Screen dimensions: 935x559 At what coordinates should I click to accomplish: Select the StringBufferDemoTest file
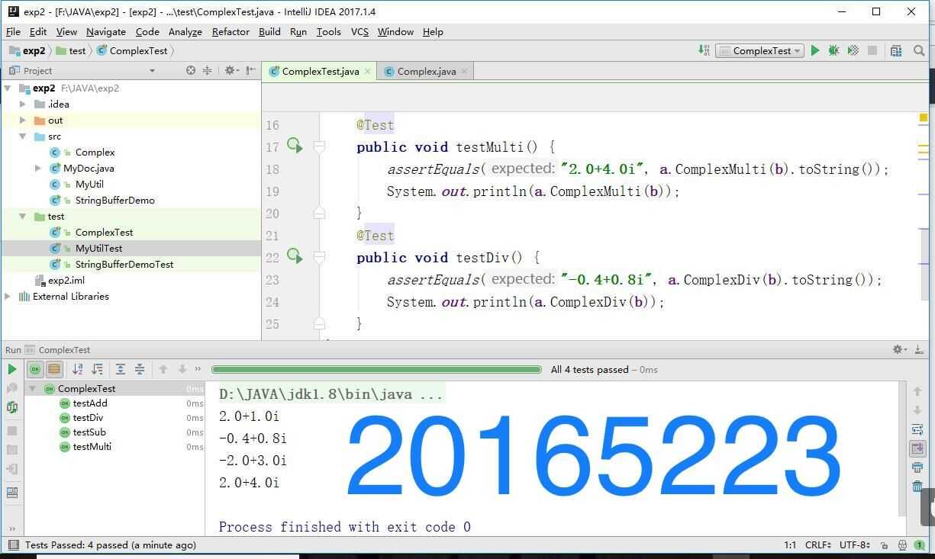pos(124,264)
